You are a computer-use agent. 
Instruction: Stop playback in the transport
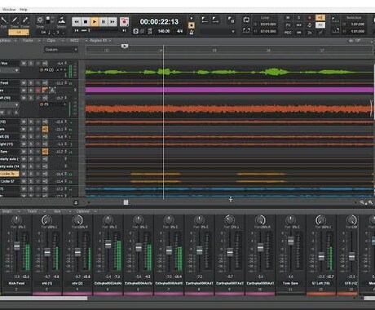(x=86, y=21)
